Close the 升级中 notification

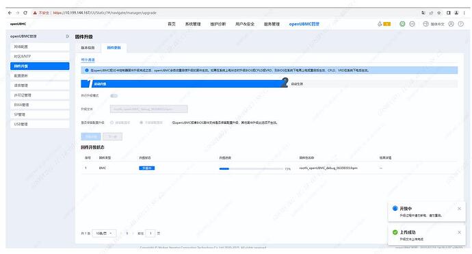click(460, 209)
